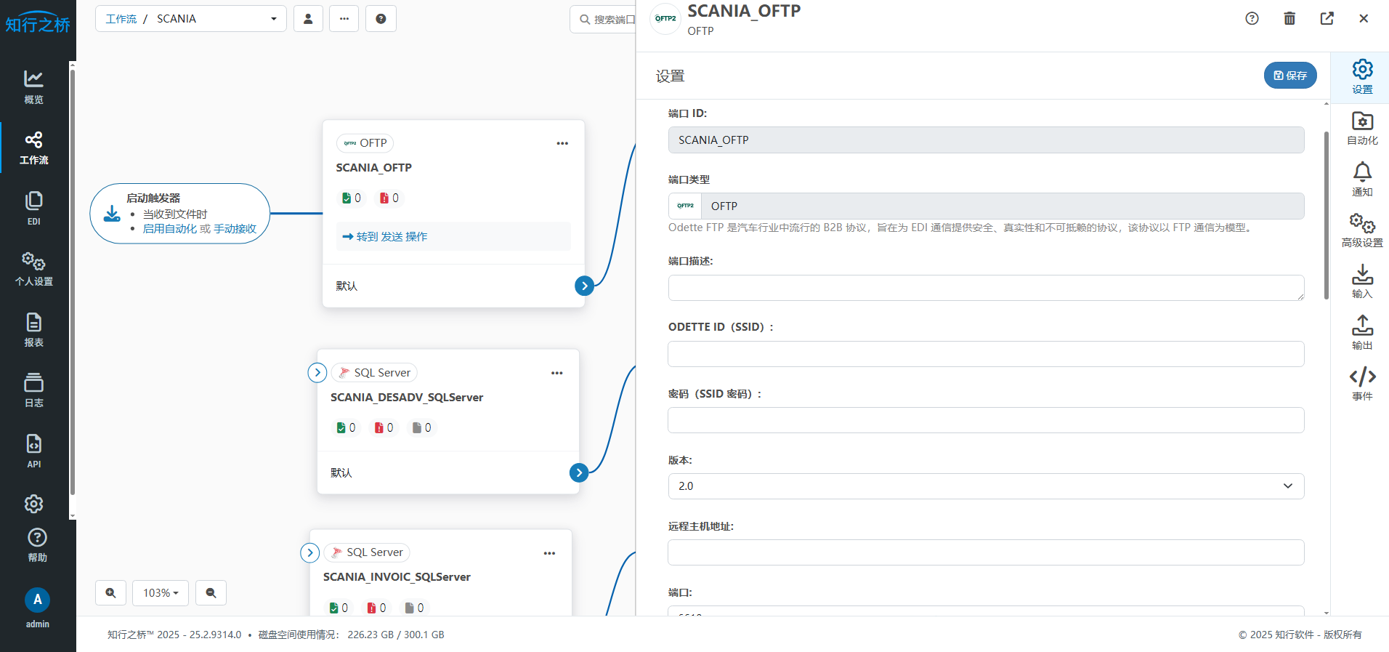The height and width of the screenshot is (652, 1389).
Task: Click the zoom in magnifier icon
Action: [x=110, y=593]
